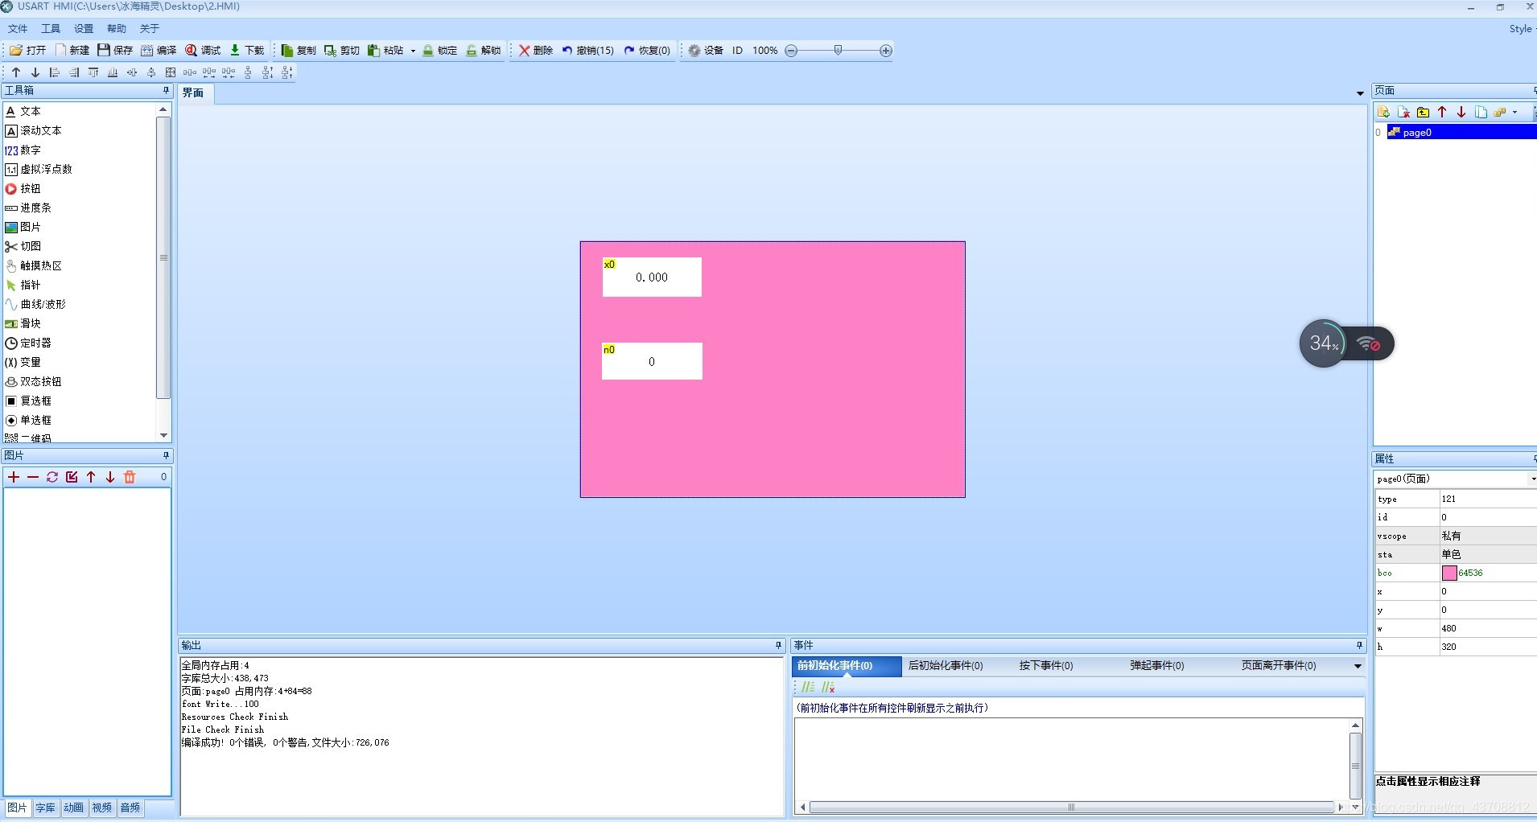Select the 图片 picture component

point(23,227)
